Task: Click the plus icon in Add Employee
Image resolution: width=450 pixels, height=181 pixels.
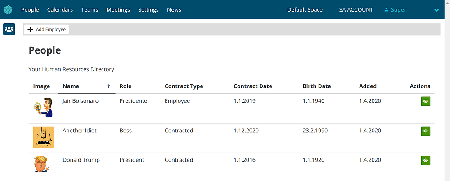Action: [31, 29]
